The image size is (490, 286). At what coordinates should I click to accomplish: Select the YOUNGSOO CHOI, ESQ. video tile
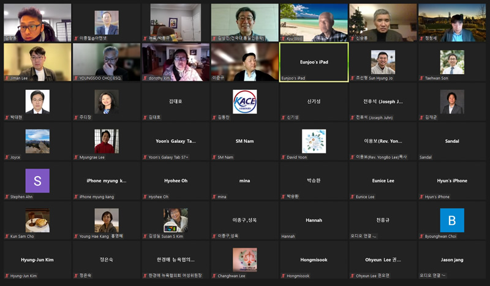pyautogui.click(x=107, y=62)
